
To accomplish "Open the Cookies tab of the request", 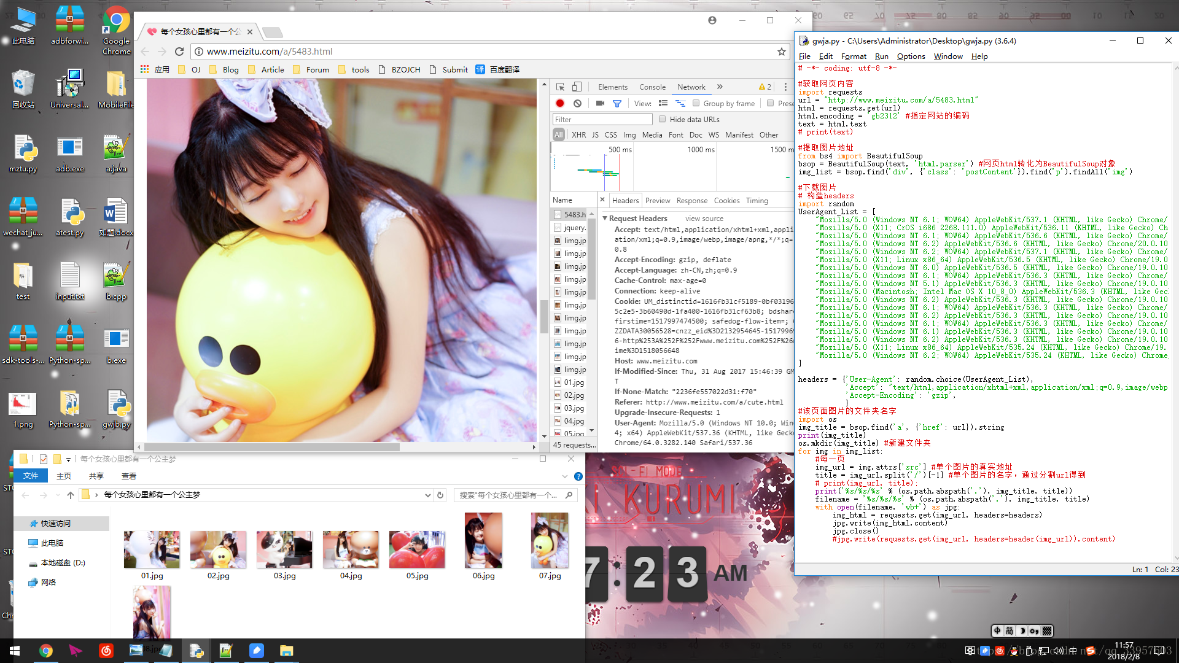I will click(726, 201).
